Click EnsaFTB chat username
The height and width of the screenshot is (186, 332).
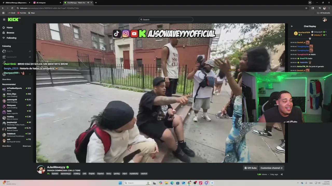coord(304,58)
